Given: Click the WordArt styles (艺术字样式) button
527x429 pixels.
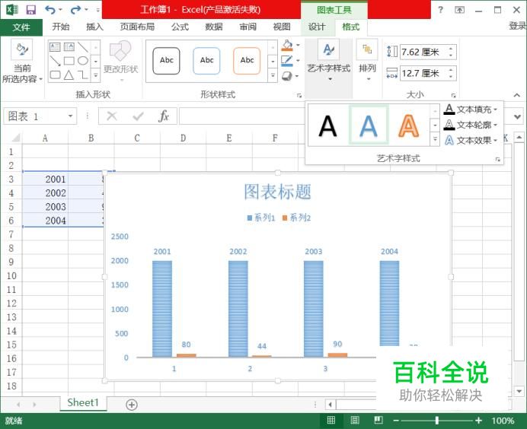Looking at the screenshot, I should pos(329,60).
